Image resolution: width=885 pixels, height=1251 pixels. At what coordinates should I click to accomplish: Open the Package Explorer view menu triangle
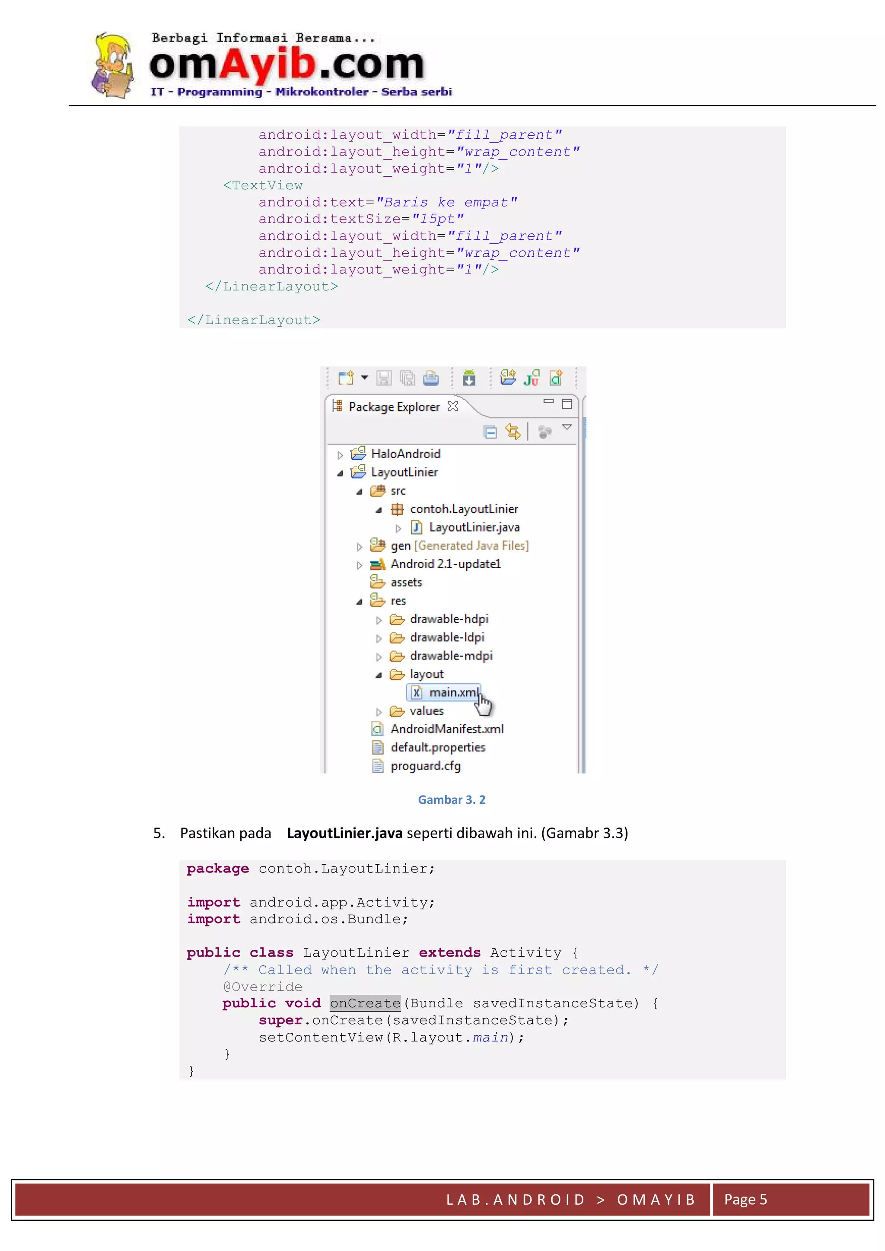(567, 428)
